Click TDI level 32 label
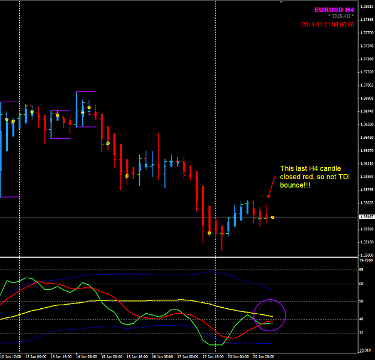375x360 pixels. [361, 333]
